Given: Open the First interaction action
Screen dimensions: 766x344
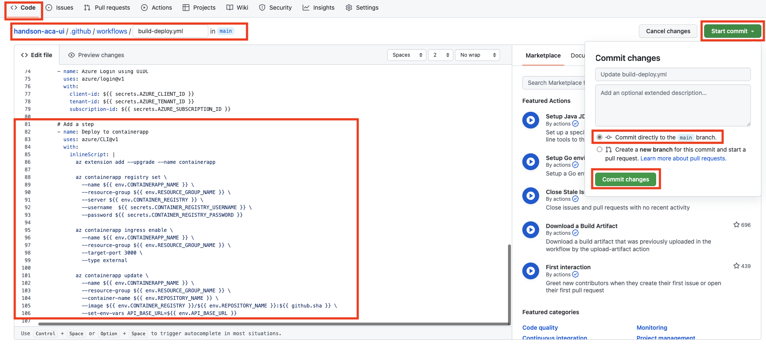Looking at the screenshot, I should 568,267.
